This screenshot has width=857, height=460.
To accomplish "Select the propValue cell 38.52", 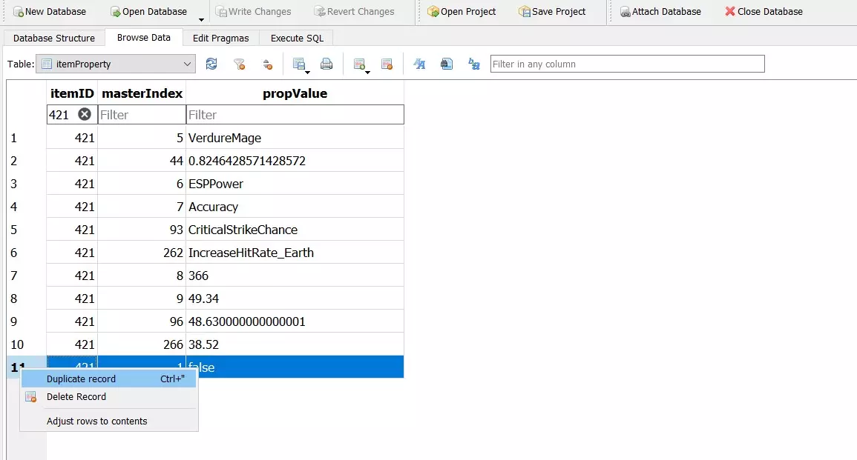I will click(x=295, y=344).
